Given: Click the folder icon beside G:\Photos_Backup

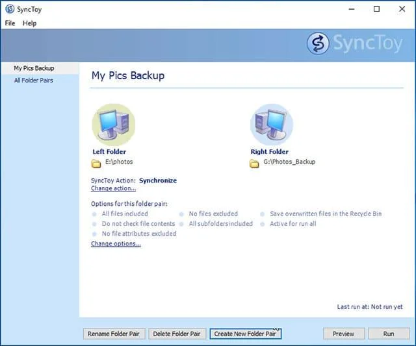Looking at the screenshot, I should coord(254,164).
